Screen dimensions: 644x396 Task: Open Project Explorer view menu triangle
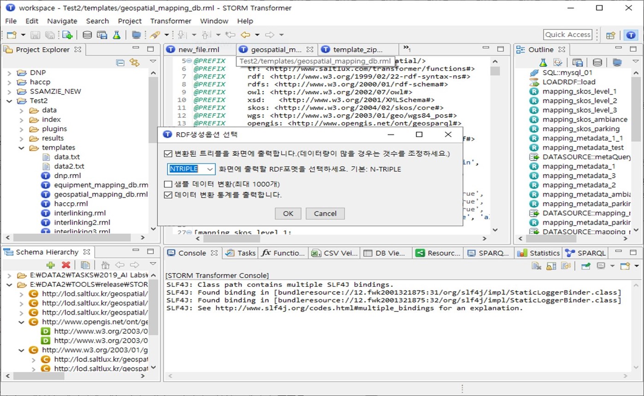153,62
